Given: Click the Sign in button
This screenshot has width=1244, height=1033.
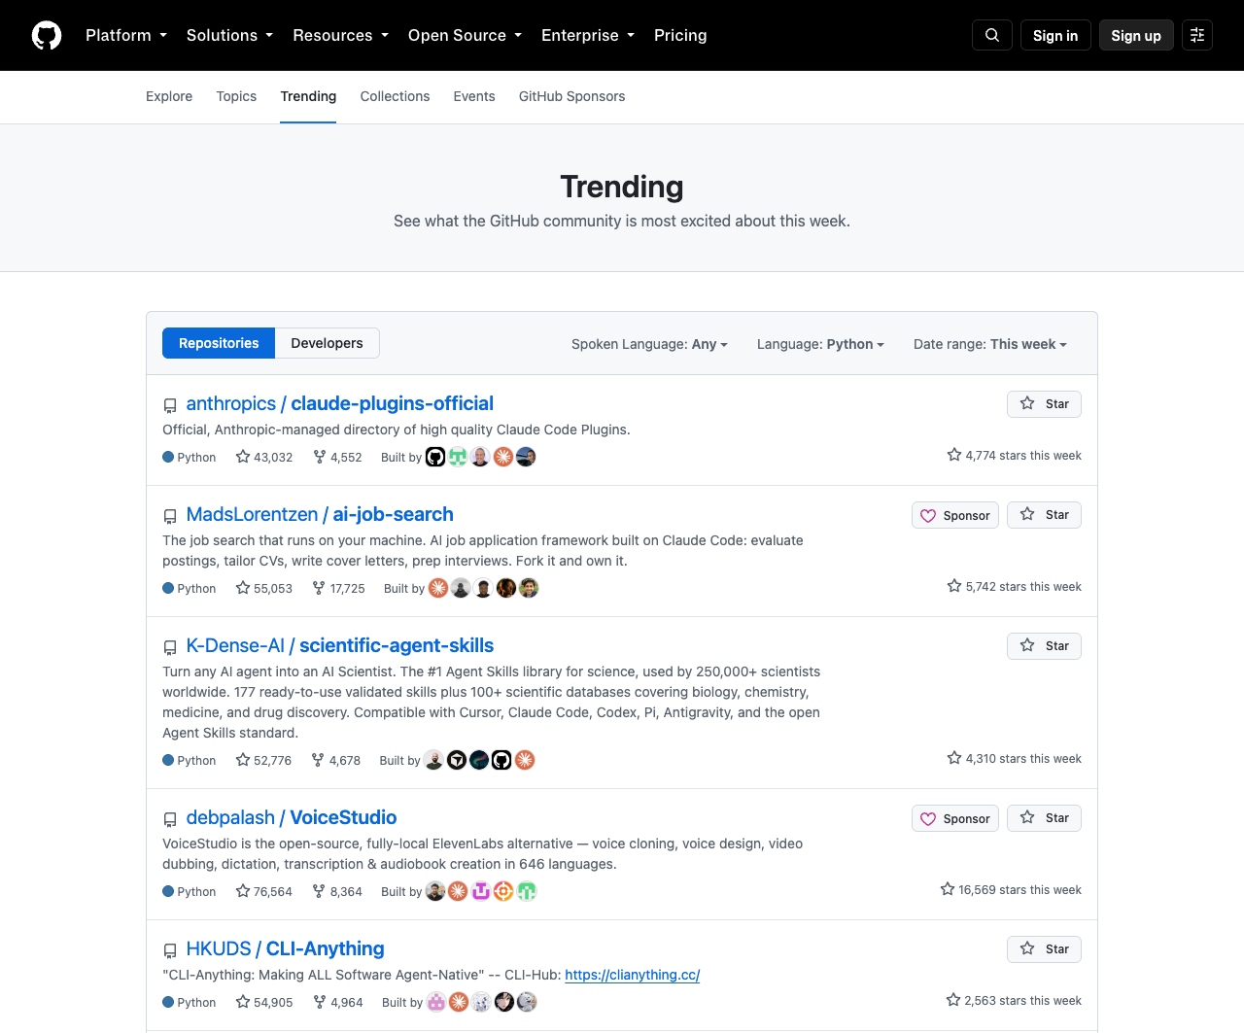Looking at the screenshot, I should pyautogui.click(x=1055, y=35).
